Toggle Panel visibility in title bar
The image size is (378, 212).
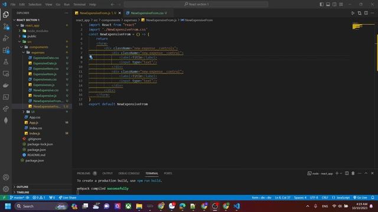coord(328,4)
